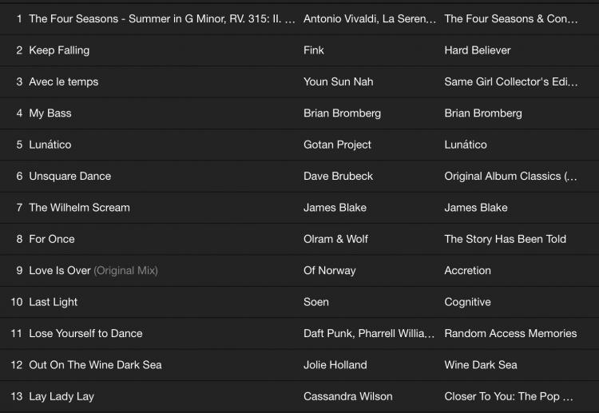Go to artist Youn Sun Nah
Viewport: 599px width, 413px height.
click(x=338, y=81)
